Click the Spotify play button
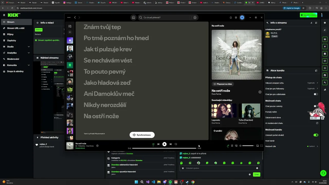 (164, 144)
